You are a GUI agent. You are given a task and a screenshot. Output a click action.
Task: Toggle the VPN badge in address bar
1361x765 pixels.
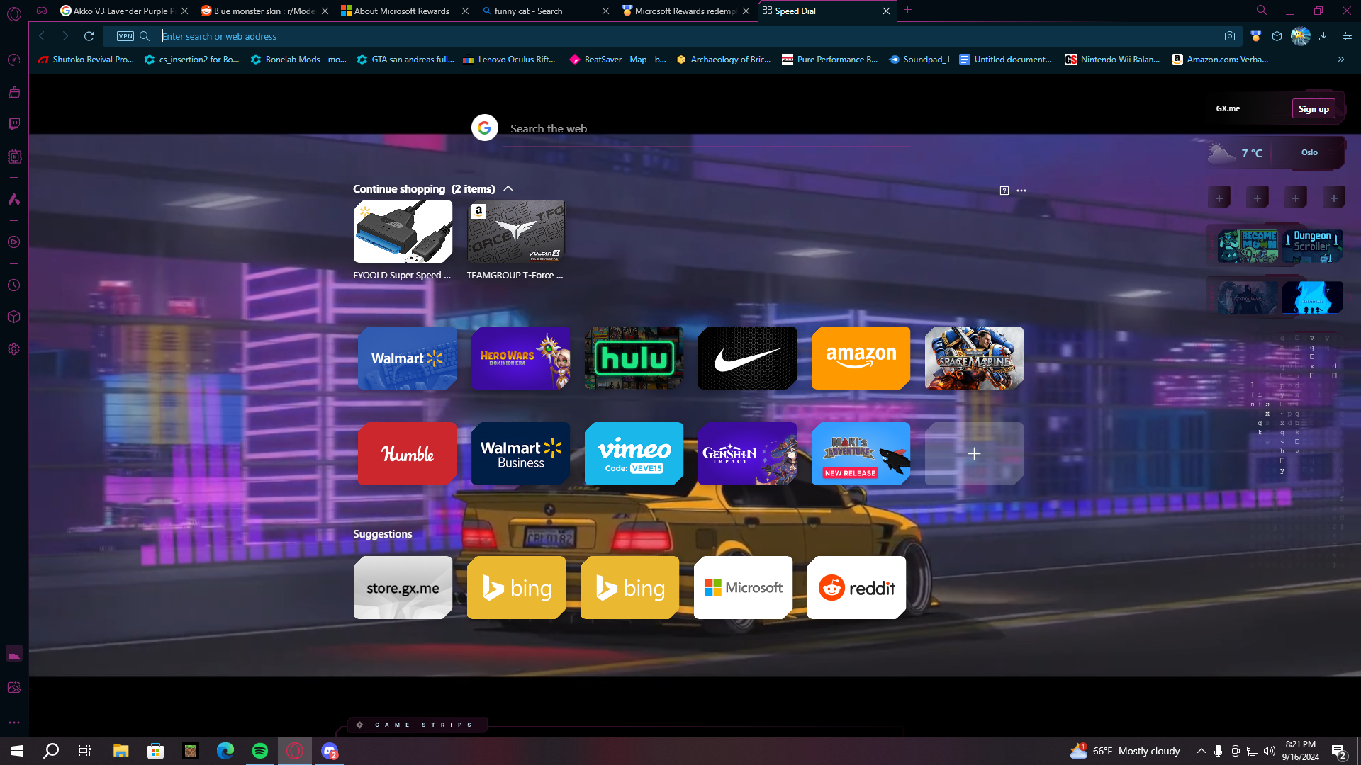(125, 36)
